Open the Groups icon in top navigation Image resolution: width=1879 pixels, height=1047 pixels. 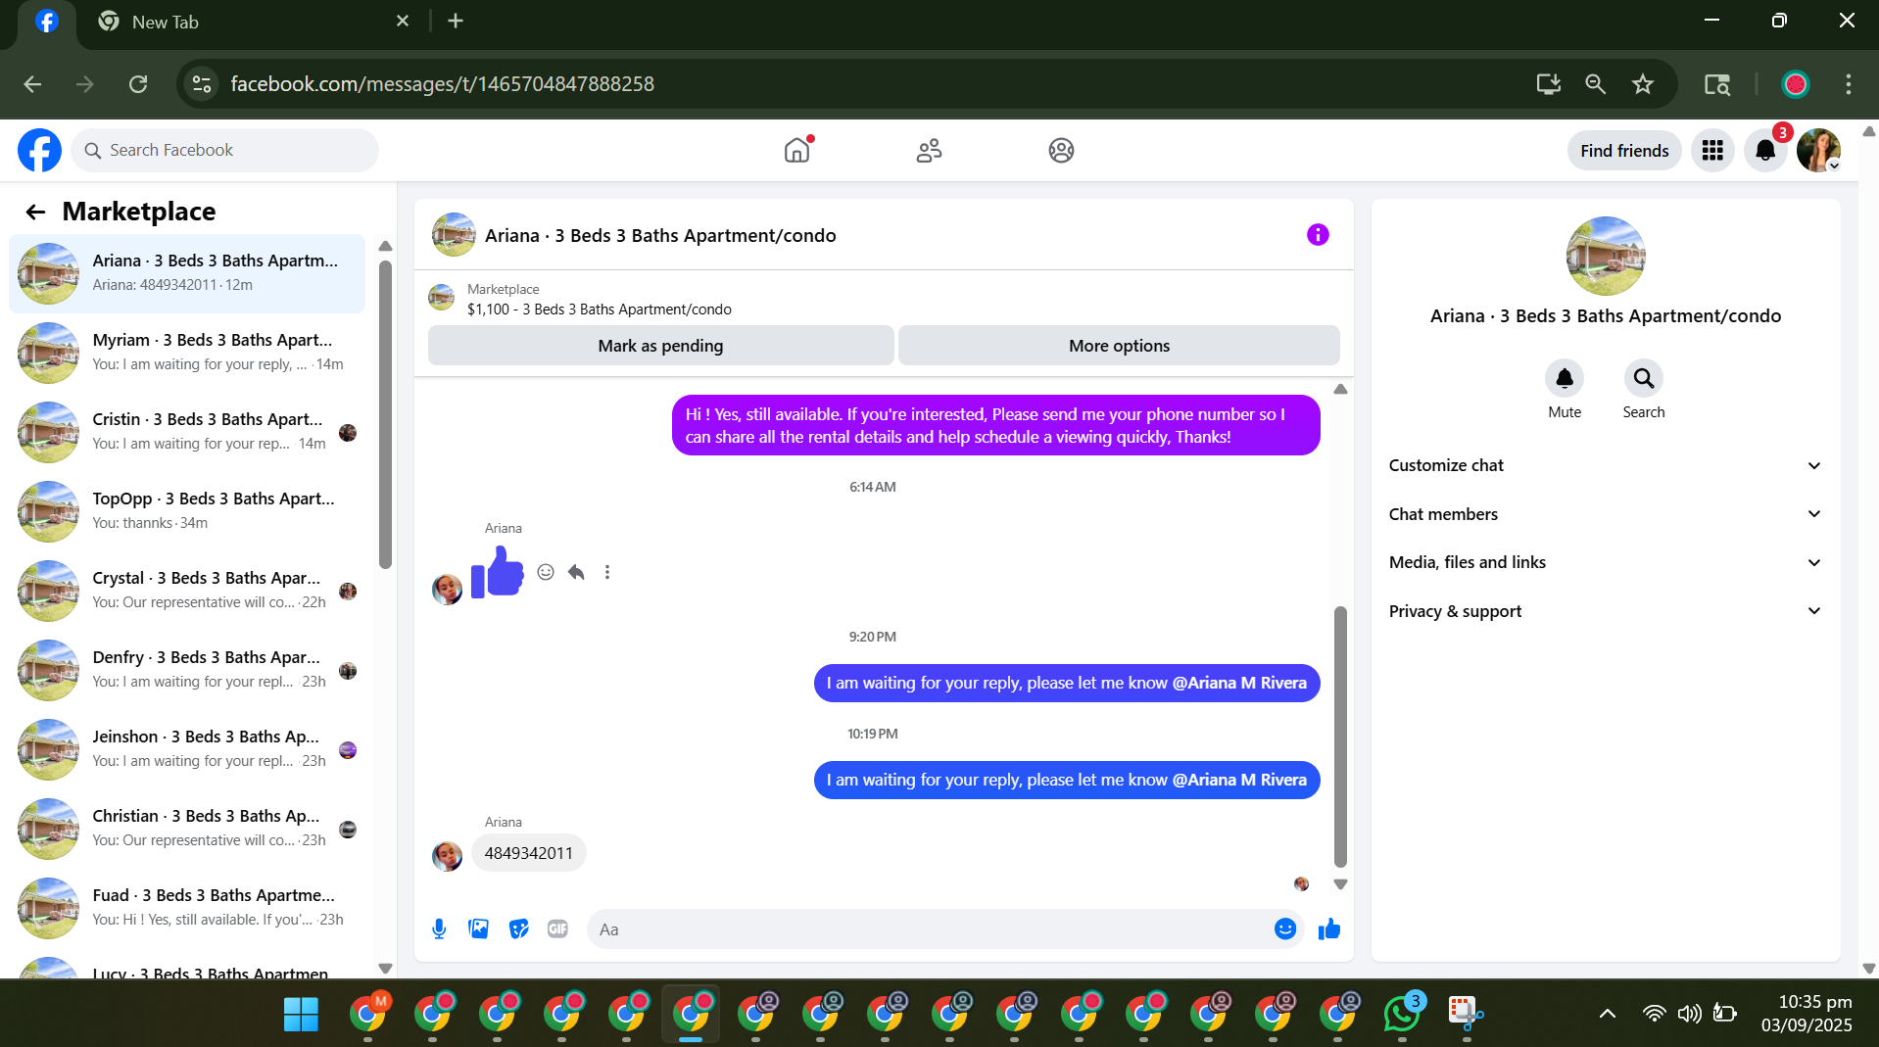click(1061, 150)
